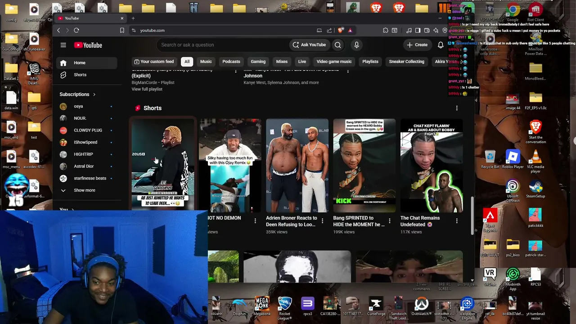Viewport: 576px width, 324px height.
Task: Open the IShowSpeed subscription channel
Action: pos(85,142)
